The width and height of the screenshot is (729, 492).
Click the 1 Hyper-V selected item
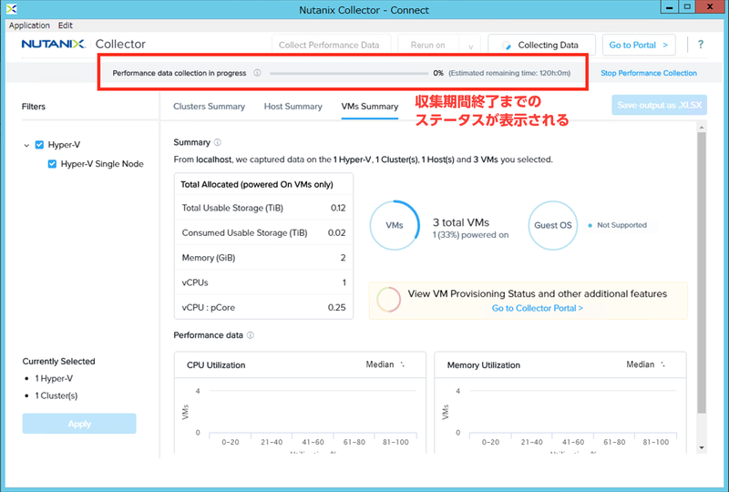tap(54, 378)
